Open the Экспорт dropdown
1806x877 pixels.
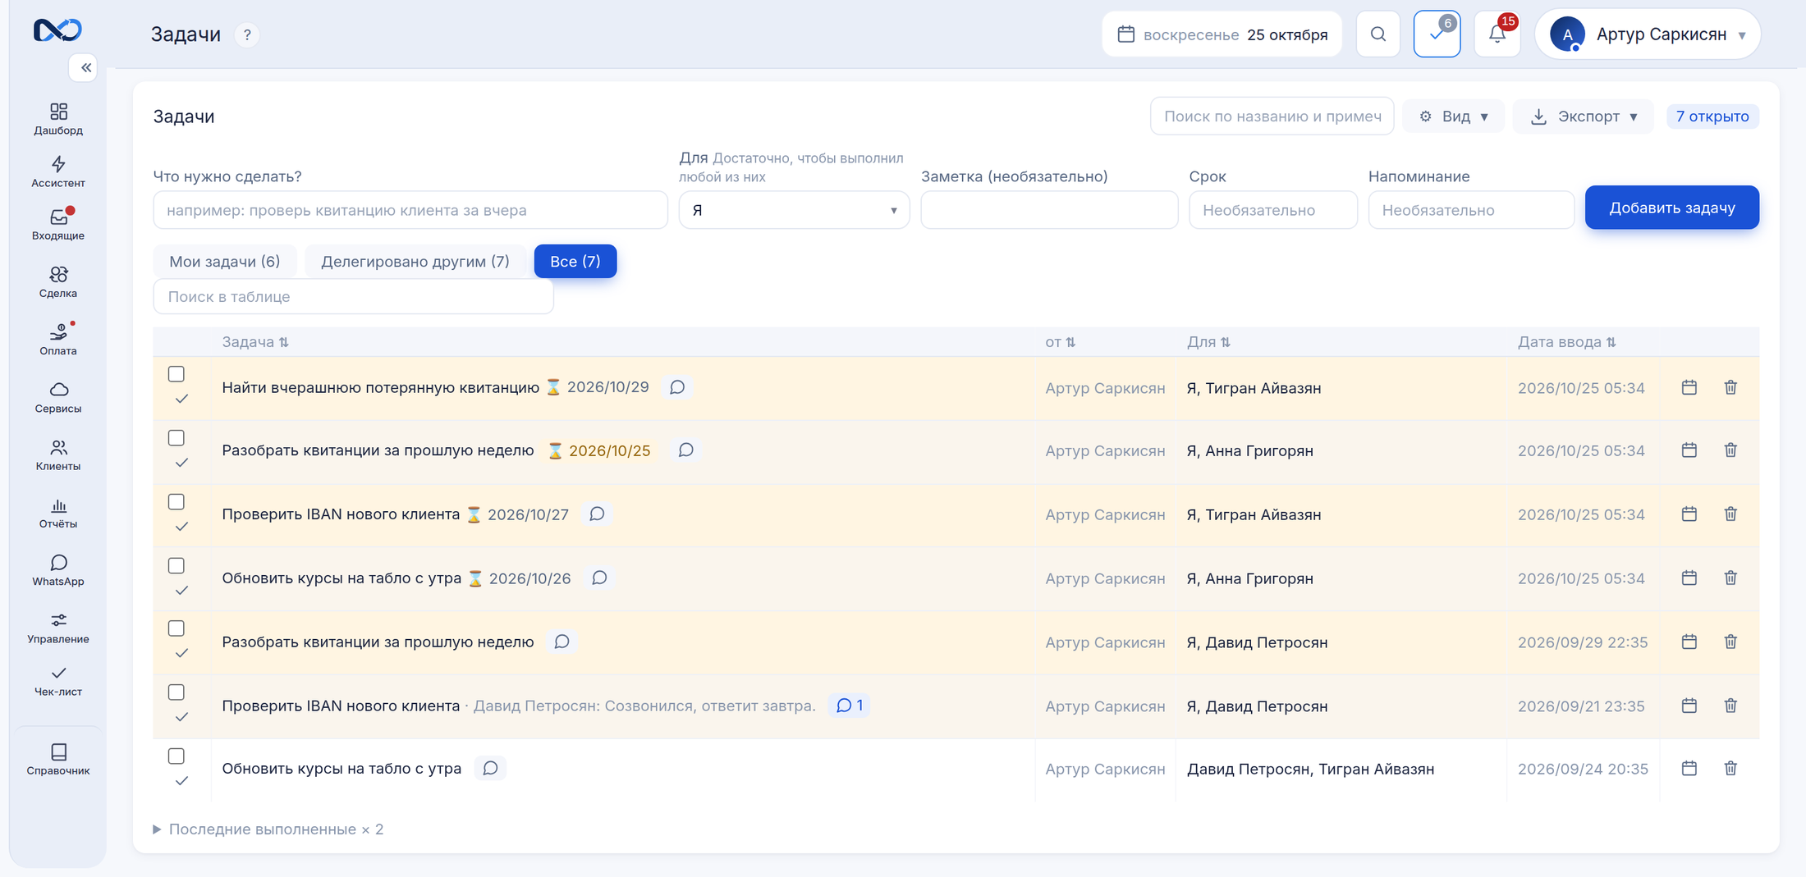coord(1584,116)
